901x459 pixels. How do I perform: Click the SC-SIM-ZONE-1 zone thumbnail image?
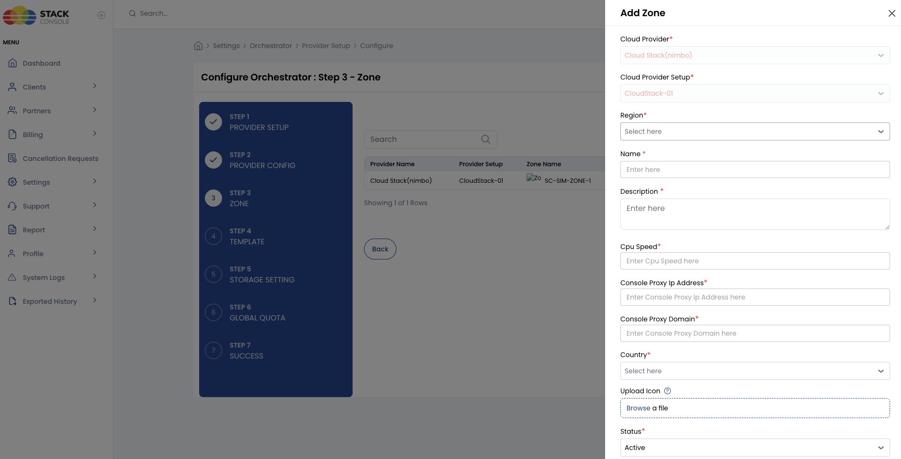tap(534, 178)
